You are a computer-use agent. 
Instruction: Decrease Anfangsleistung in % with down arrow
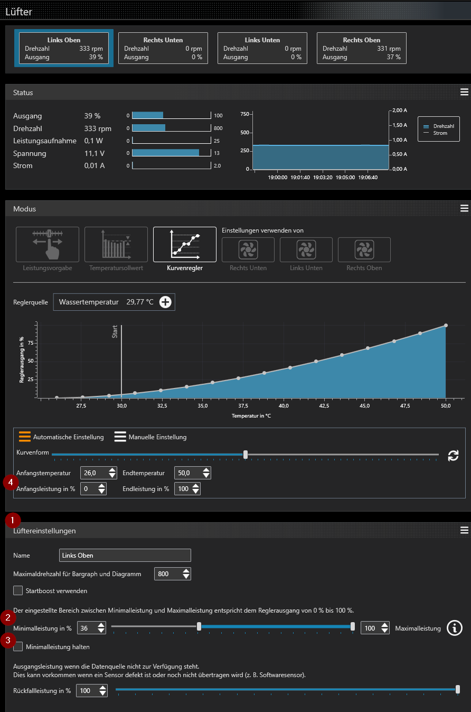point(101,492)
